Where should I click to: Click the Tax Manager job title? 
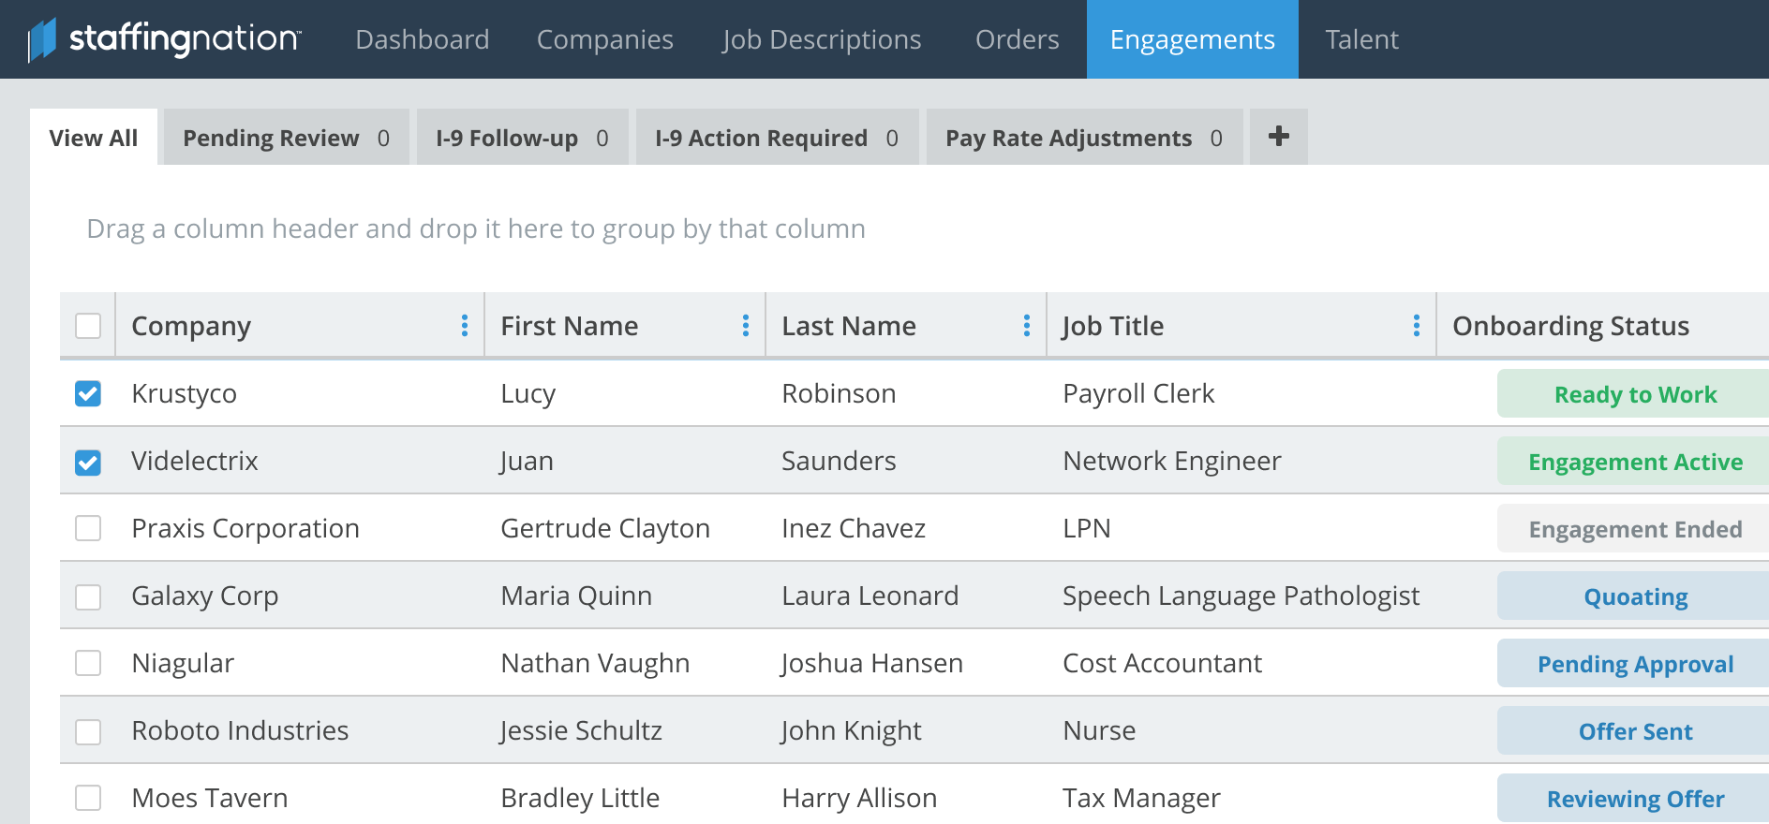1141,798
